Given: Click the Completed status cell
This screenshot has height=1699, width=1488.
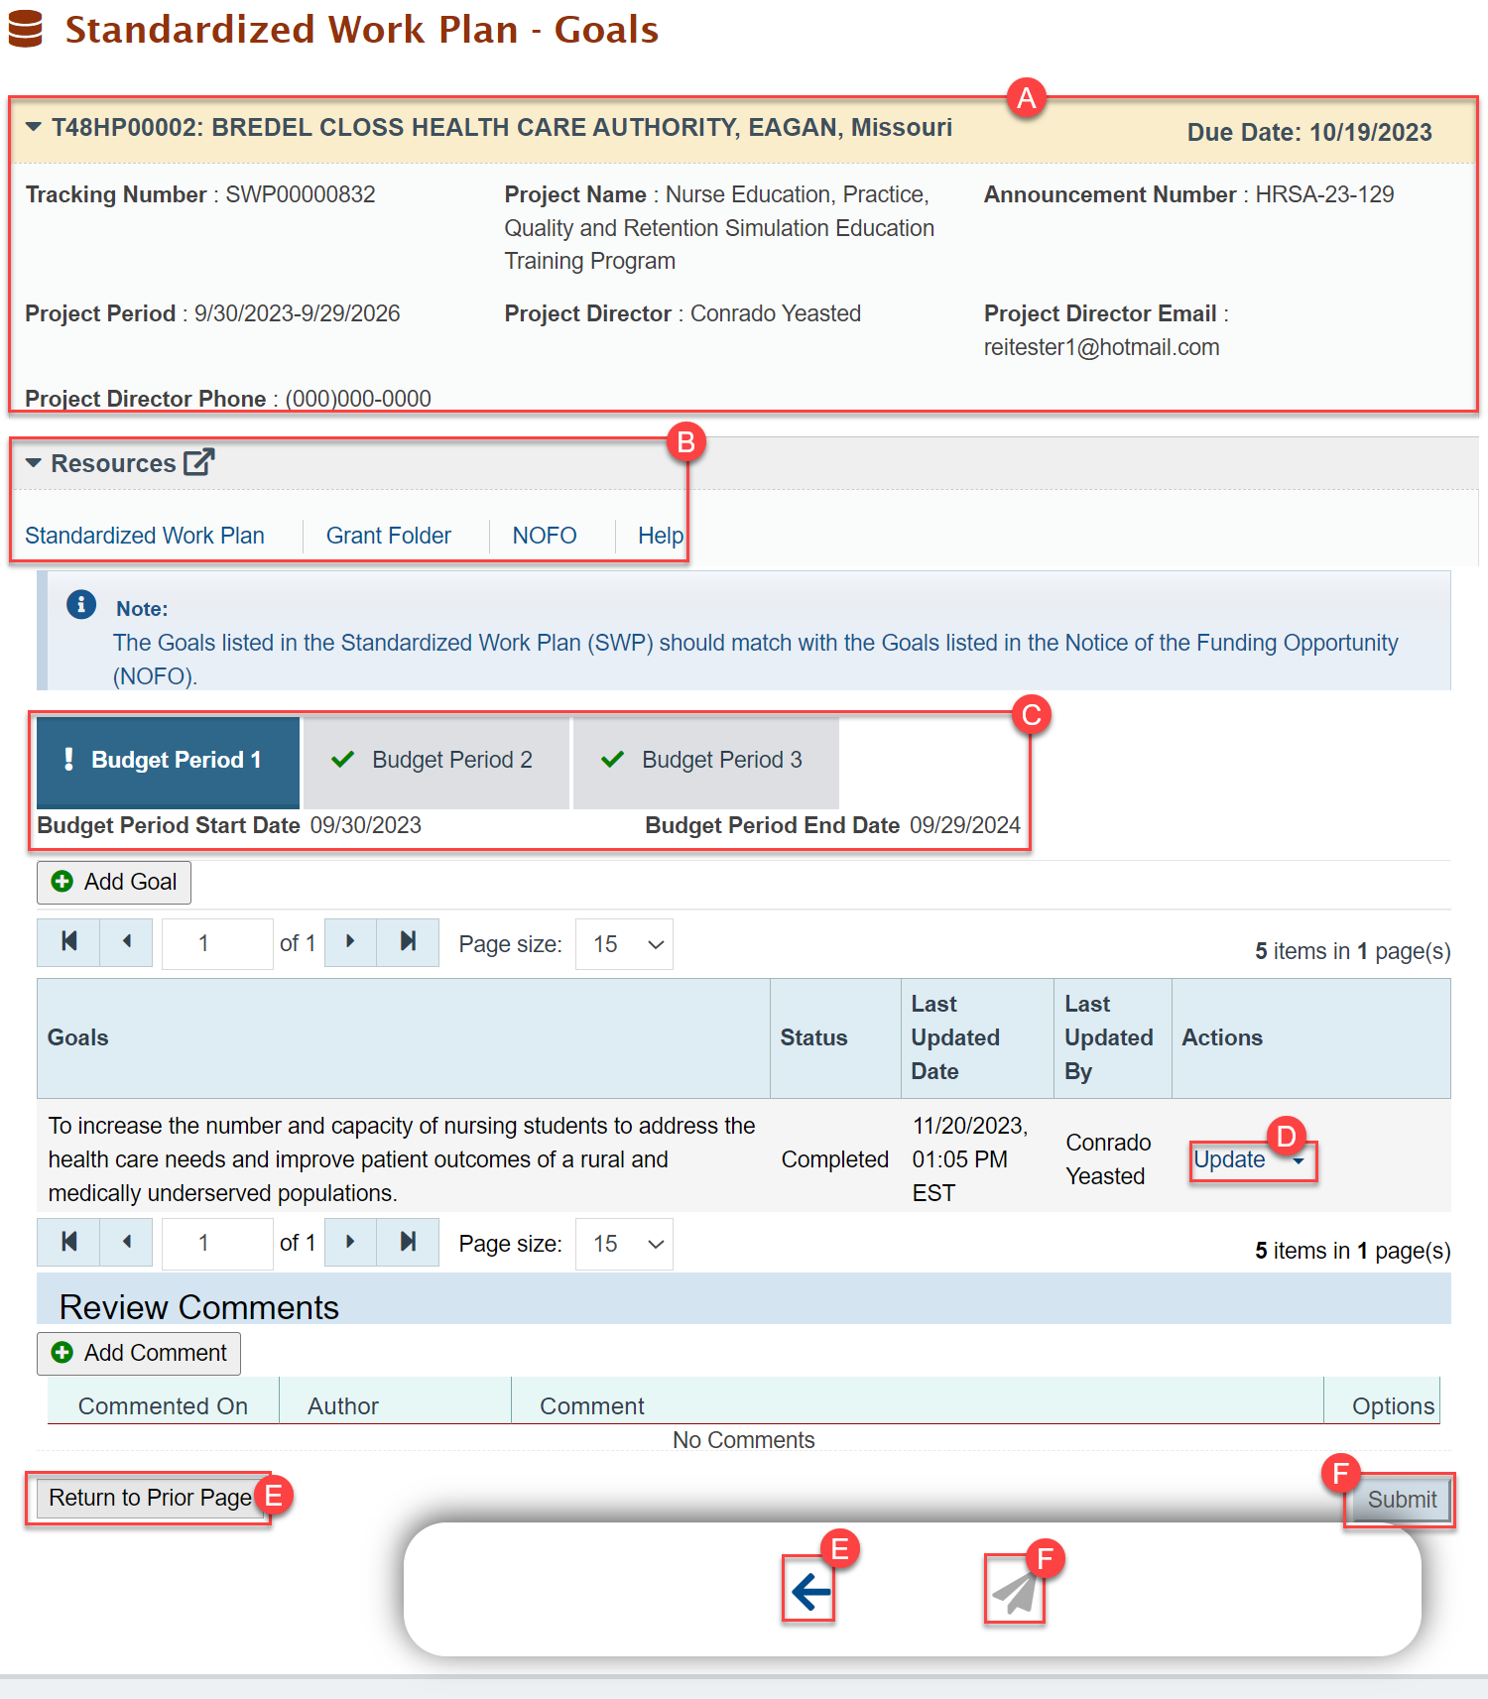Looking at the screenshot, I should pyautogui.click(x=835, y=1159).
